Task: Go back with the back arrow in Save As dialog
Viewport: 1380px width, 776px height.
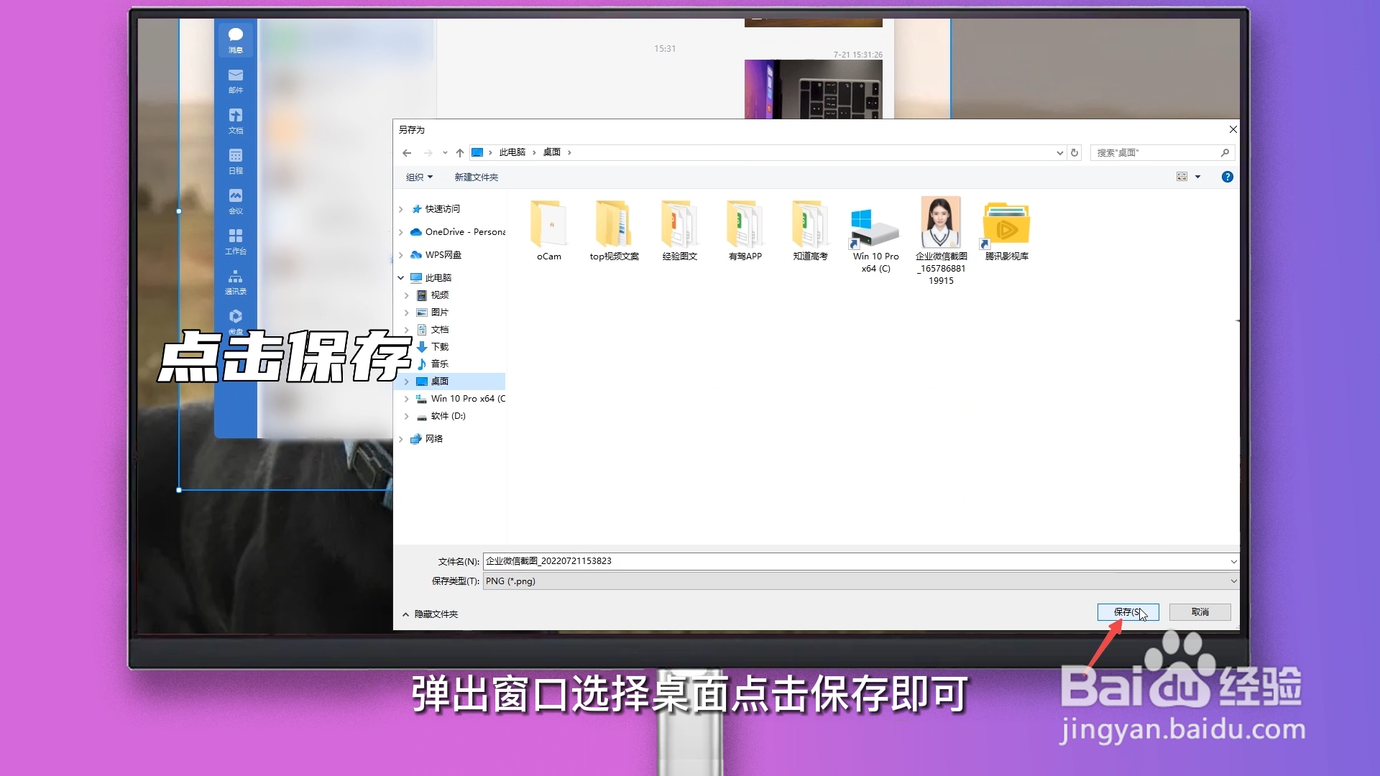Action: (407, 152)
